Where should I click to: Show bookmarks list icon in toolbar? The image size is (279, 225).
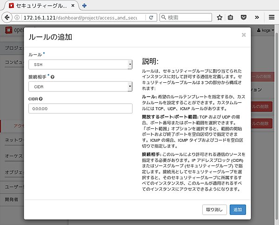coord(231,17)
